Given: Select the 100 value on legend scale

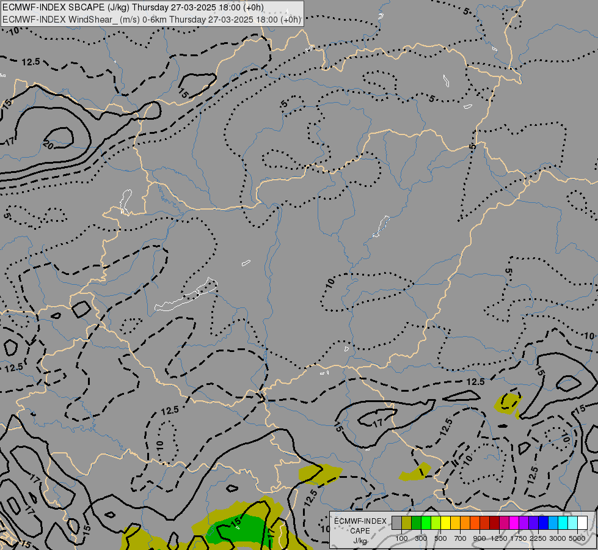Looking at the screenshot, I should click(401, 538).
